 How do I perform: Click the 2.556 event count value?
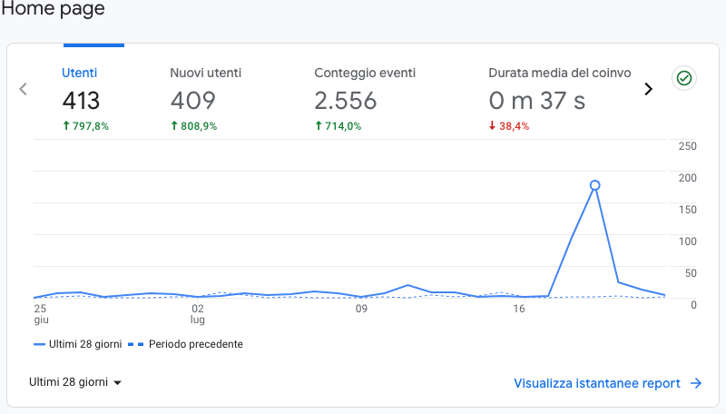[x=345, y=101]
